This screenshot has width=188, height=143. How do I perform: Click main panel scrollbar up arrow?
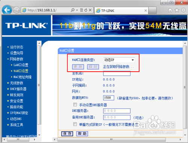185,43
